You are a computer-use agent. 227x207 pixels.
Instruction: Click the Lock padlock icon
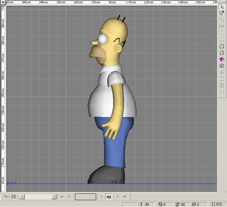coord(222,73)
